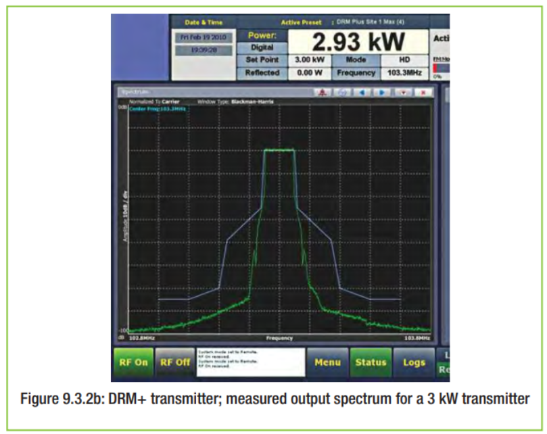Click the Set Point value 3.00 kW
The image size is (547, 434).
click(310, 59)
